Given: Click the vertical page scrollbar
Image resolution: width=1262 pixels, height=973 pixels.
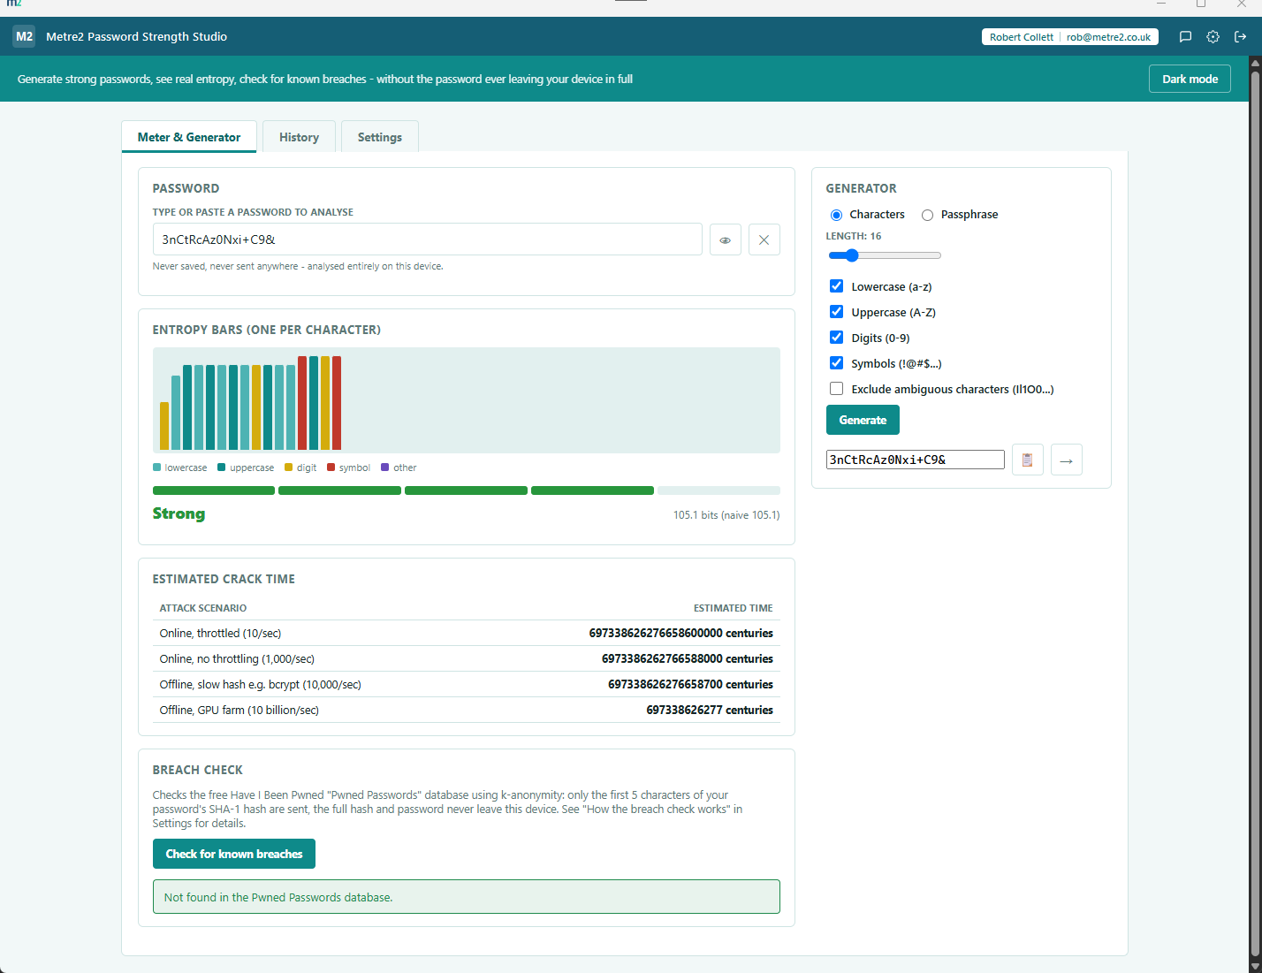Looking at the screenshot, I should pos(1255,513).
